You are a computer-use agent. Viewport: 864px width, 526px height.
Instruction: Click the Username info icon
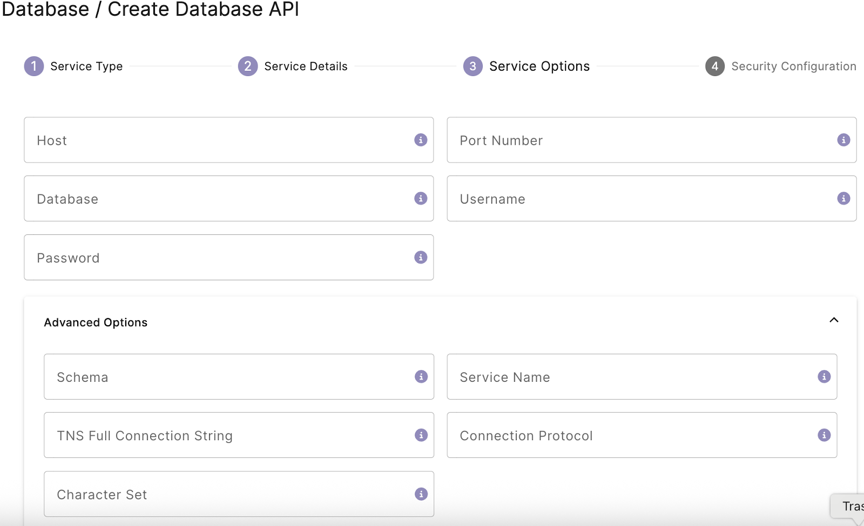tap(844, 198)
